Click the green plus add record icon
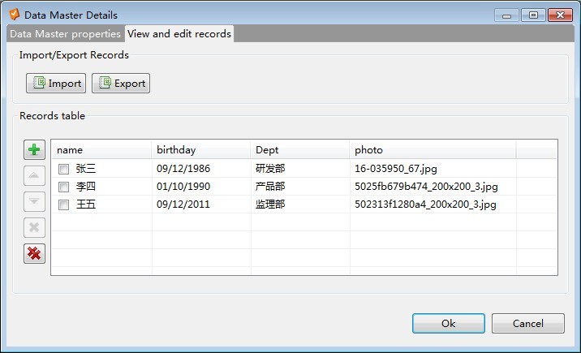The width and height of the screenshot is (581, 353). pos(34,150)
